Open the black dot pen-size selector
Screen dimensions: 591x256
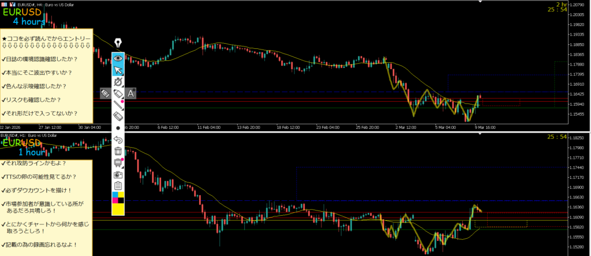pyautogui.click(x=118, y=128)
